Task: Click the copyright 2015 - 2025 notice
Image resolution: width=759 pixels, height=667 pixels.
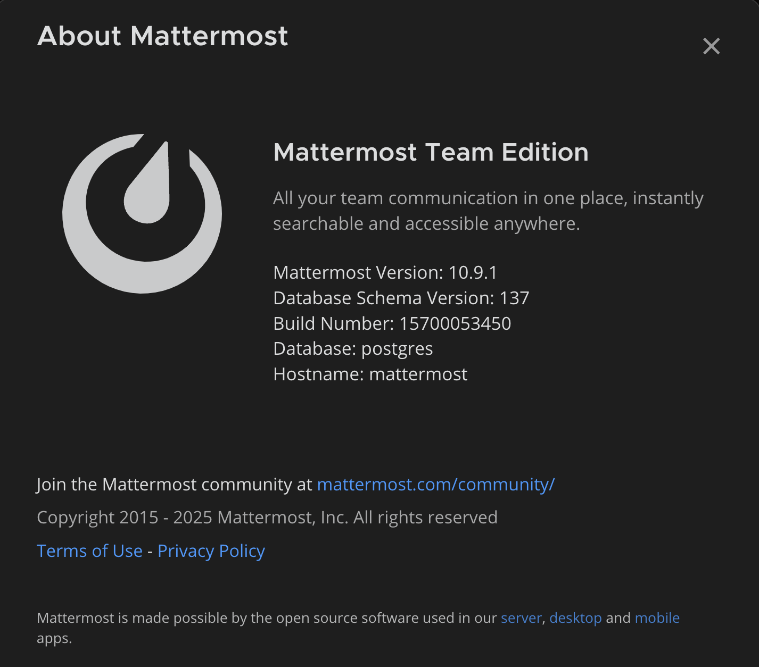Action: [267, 517]
